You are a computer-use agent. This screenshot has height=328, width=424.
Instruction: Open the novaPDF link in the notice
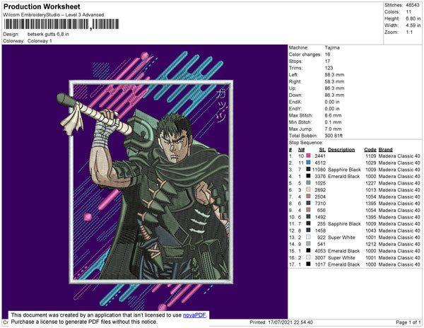click(x=194, y=315)
